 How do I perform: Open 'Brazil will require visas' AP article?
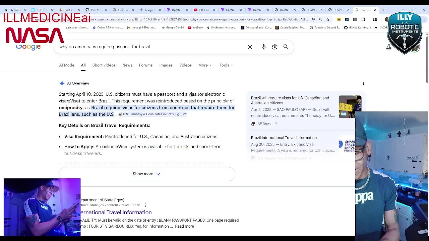(x=290, y=100)
